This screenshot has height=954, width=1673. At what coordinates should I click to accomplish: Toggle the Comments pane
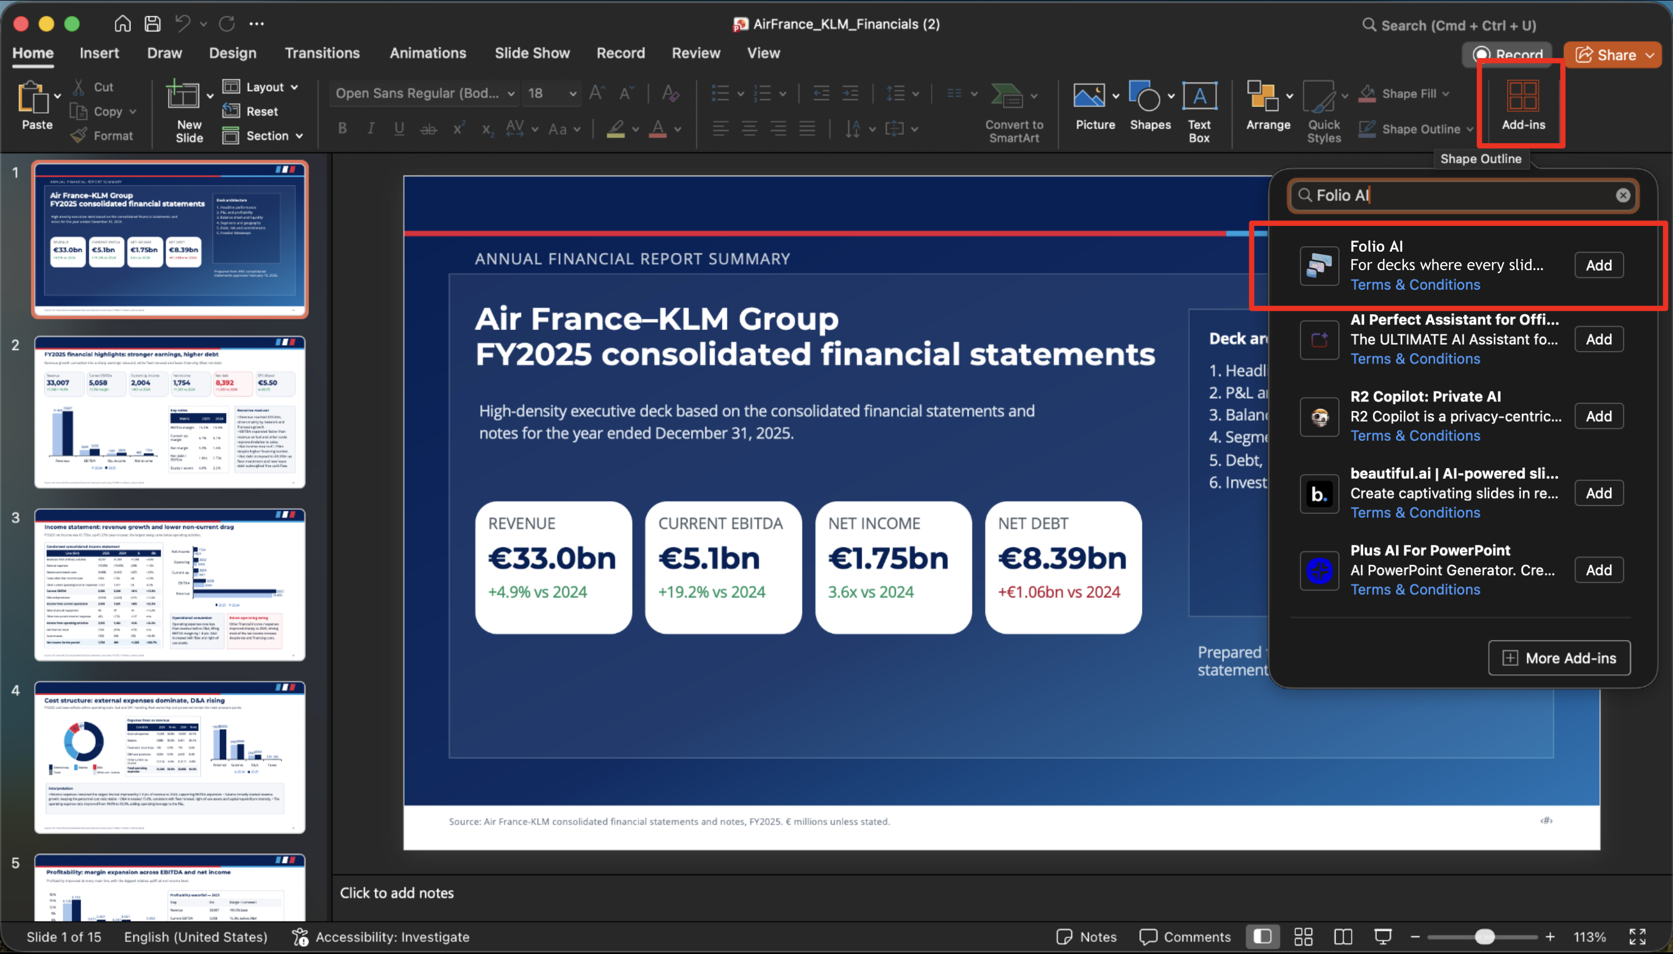point(1185,936)
